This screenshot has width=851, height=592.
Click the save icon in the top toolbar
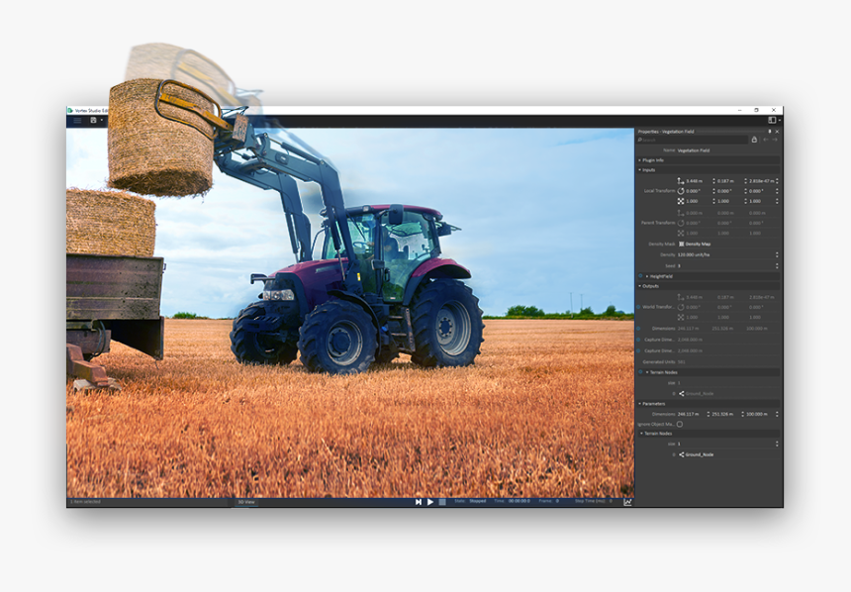[x=92, y=118]
